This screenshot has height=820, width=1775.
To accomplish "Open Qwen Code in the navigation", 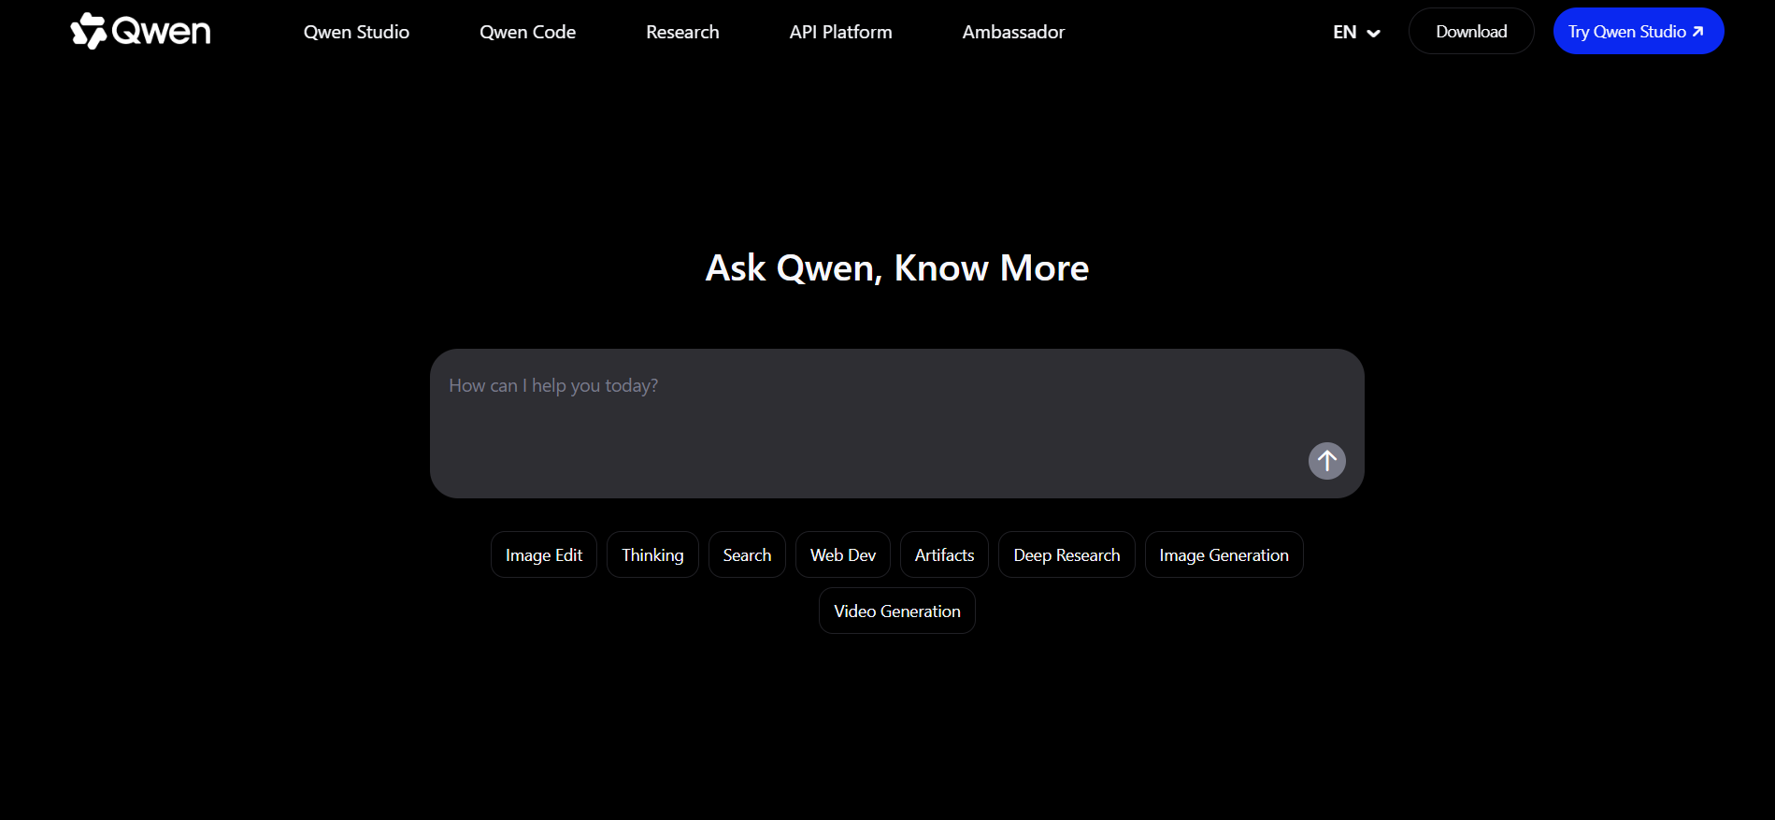I will 527,32.
